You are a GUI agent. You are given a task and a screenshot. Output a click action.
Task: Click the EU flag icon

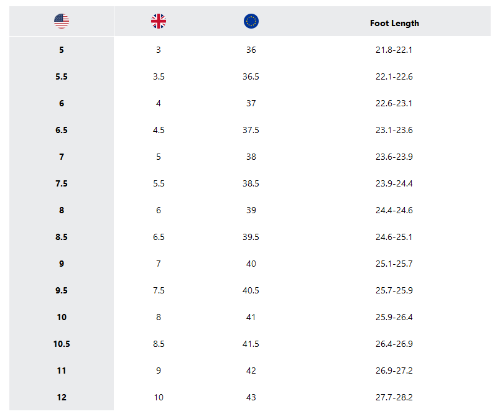coord(251,21)
